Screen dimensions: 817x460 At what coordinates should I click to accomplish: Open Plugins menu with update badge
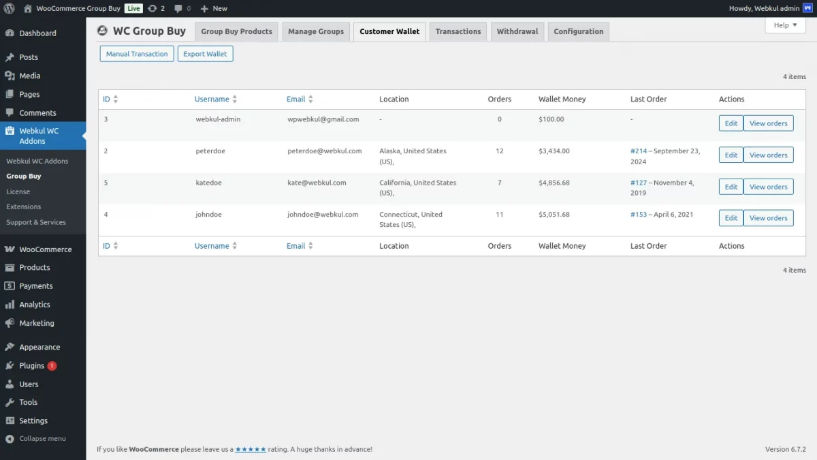point(32,366)
